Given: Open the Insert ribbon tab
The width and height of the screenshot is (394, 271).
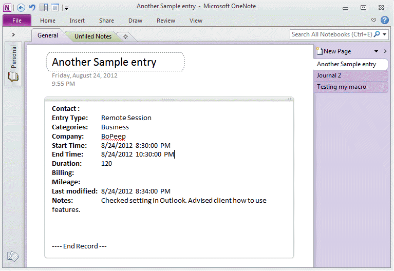Looking at the screenshot, I should tap(77, 21).
